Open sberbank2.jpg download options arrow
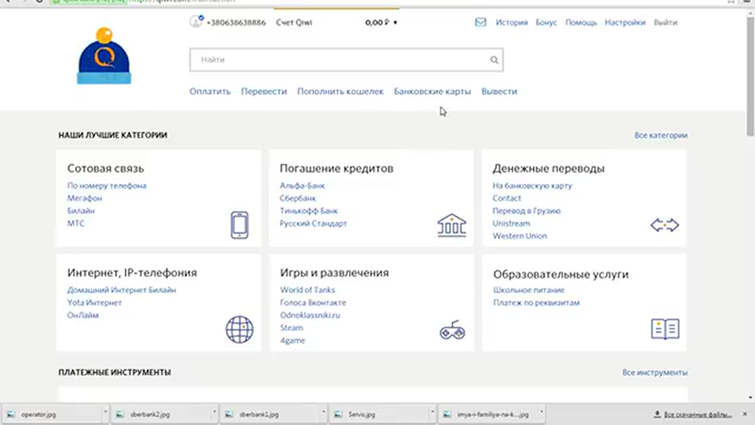 click(x=214, y=412)
